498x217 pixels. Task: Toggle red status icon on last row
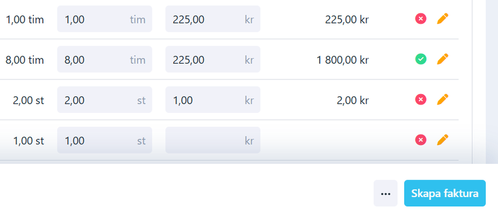pos(421,140)
